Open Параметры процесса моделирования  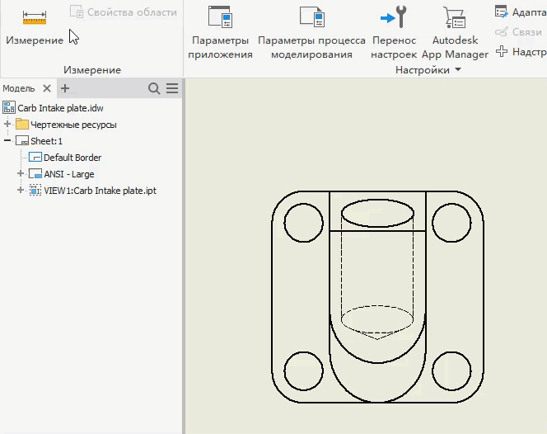[311, 33]
